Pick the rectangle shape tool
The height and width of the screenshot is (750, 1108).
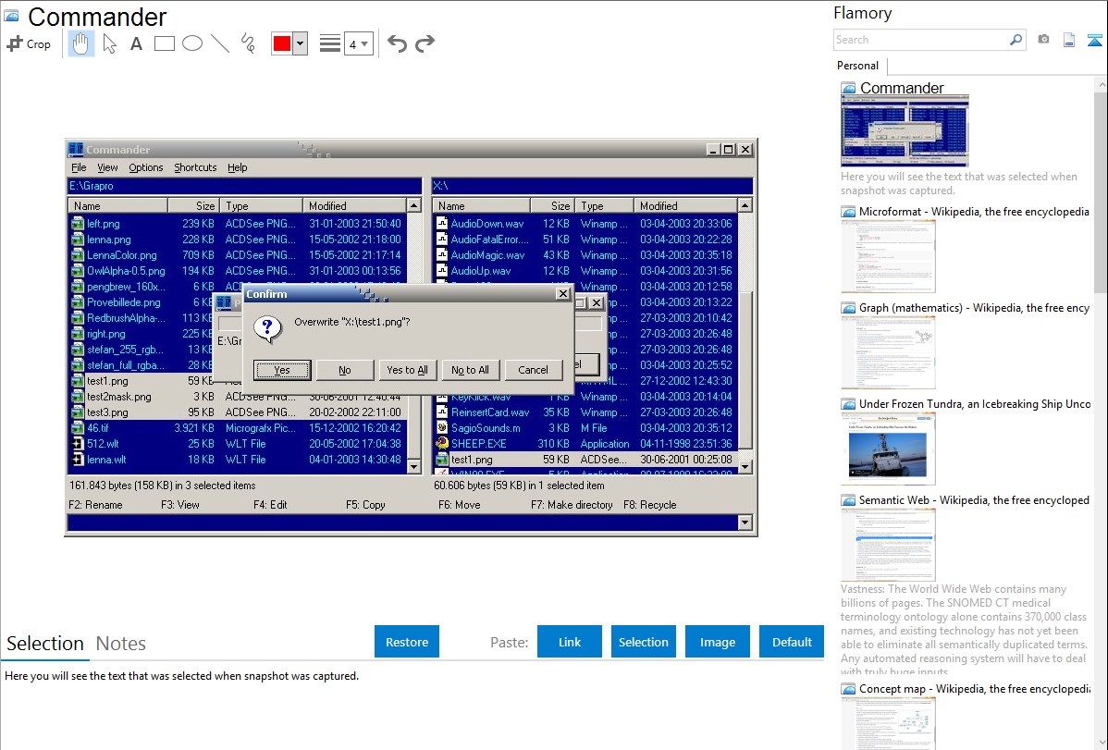tap(165, 43)
